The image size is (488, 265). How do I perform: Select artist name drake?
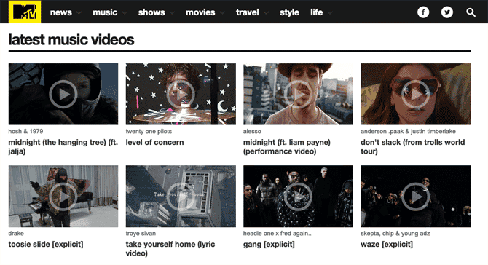pos(16,233)
